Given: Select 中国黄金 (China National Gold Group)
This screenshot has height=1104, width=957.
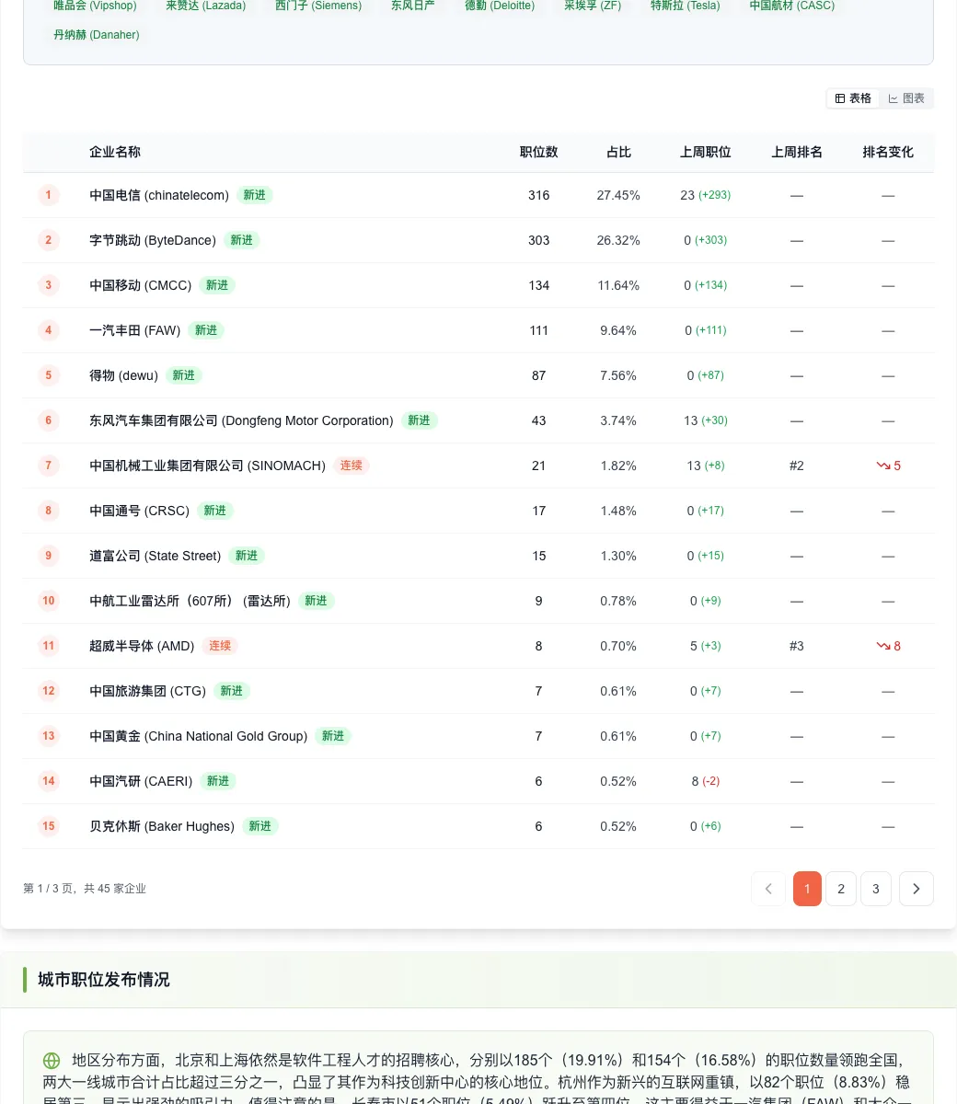Looking at the screenshot, I should coord(199,736).
